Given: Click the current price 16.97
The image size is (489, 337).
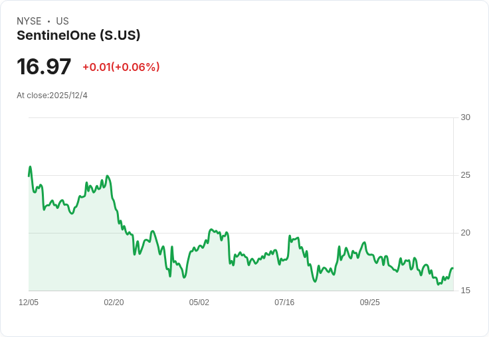Looking at the screenshot, I should 44,67.
